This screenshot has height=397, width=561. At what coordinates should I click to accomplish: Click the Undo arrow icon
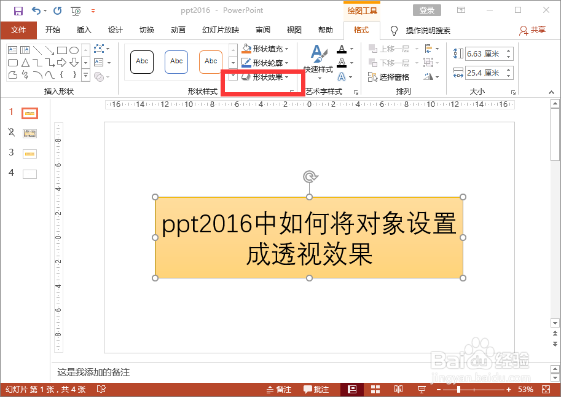click(x=36, y=10)
